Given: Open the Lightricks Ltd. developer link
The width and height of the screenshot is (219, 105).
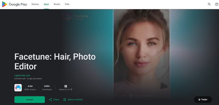Looking at the screenshot, I should click(22, 76).
